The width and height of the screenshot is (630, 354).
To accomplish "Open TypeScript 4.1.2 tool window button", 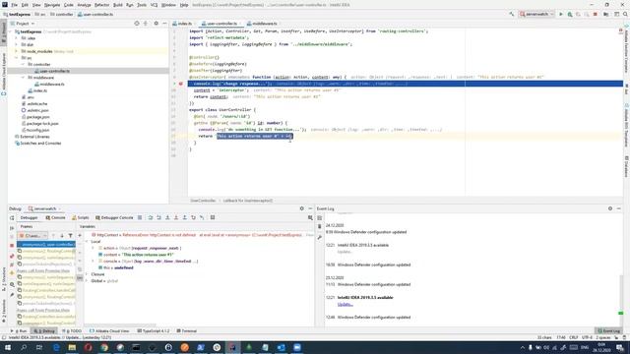I will 154,331.
